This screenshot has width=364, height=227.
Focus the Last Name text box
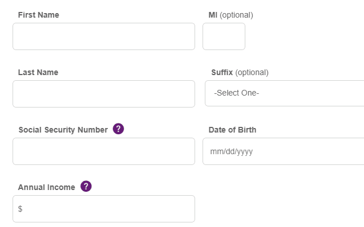[104, 94]
